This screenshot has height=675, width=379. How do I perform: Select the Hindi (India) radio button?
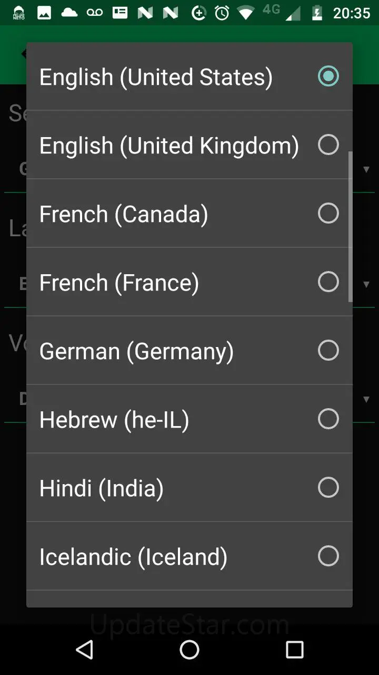pyautogui.click(x=328, y=487)
